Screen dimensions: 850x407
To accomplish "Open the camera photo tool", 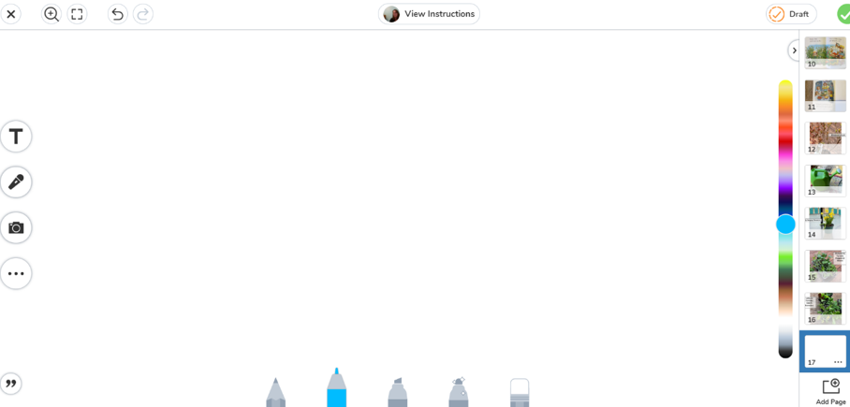I will pyautogui.click(x=16, y=227).
